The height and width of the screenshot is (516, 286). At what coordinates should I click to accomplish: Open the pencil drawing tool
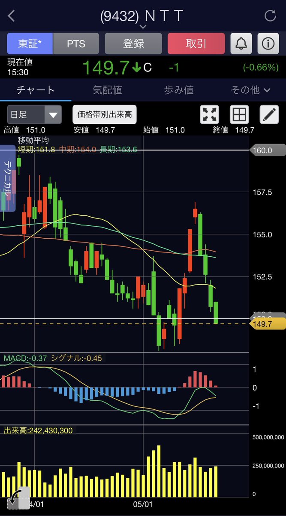tap(269, 114)
